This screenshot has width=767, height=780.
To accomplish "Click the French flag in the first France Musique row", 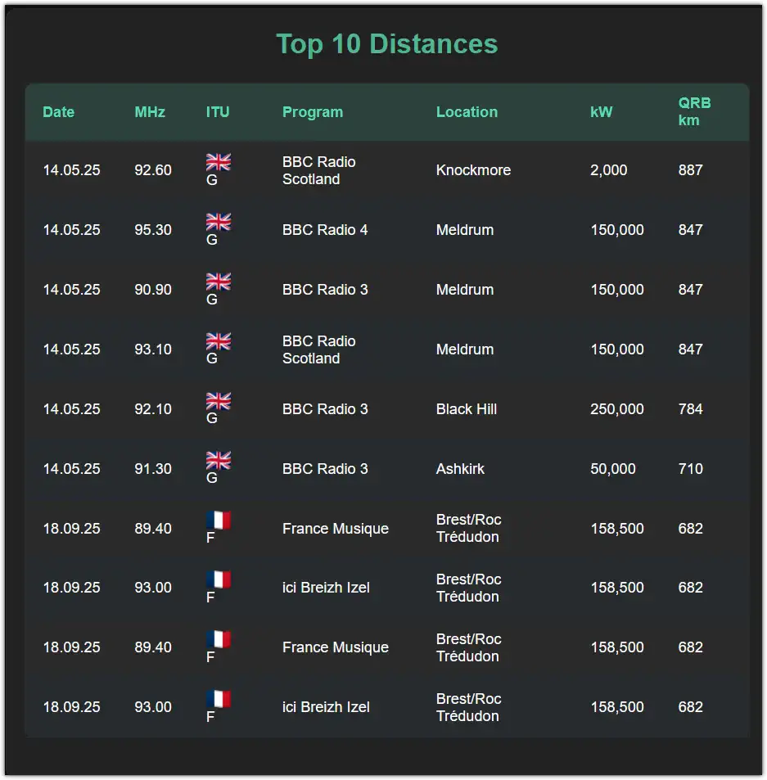I will coord(218,520).
